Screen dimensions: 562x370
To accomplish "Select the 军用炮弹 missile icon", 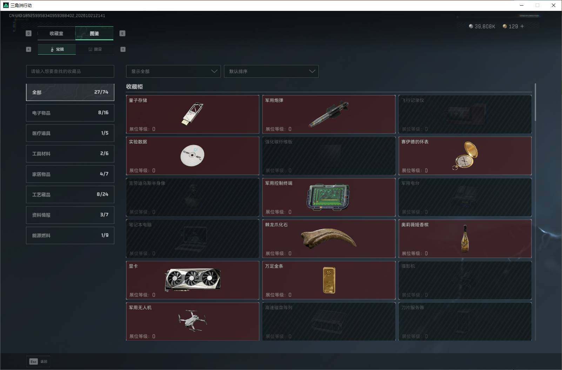I will point(329,114).
